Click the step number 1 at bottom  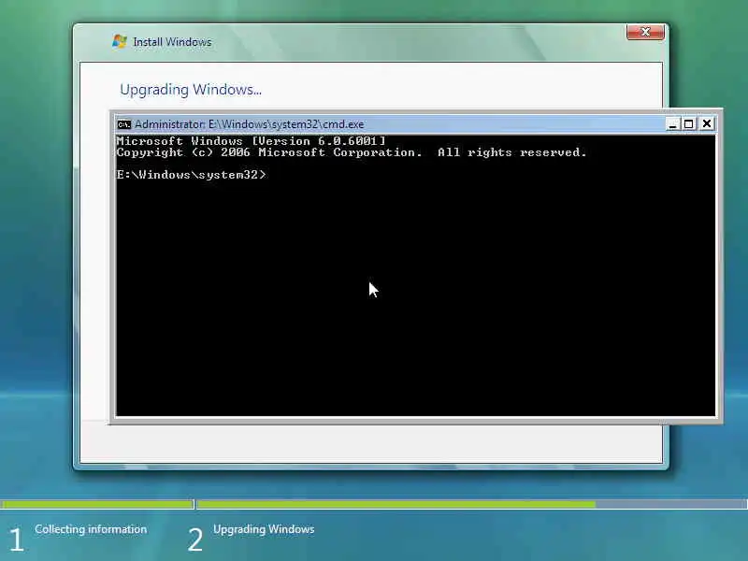[17, 540]
